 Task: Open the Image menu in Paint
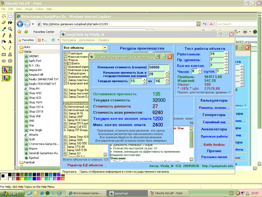tap(28, 9)
